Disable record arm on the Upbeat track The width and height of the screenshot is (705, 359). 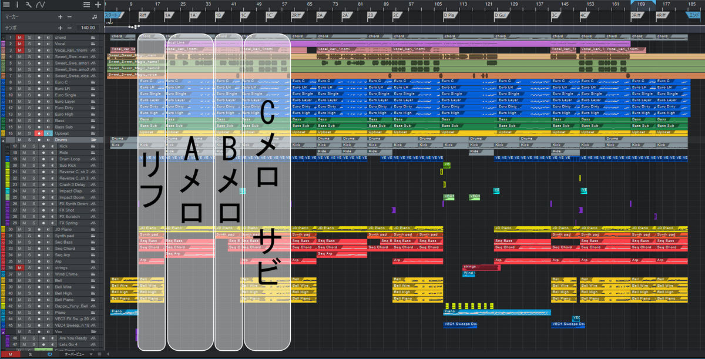pyautogui.click(x=39, y=133)
